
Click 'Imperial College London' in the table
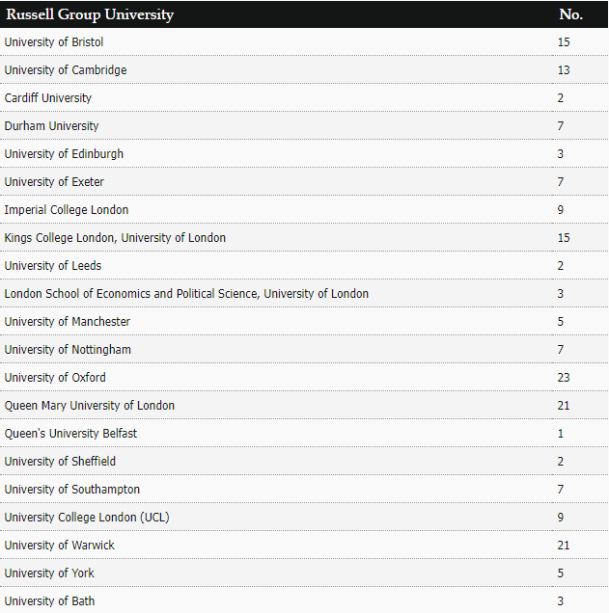[67, 210]
